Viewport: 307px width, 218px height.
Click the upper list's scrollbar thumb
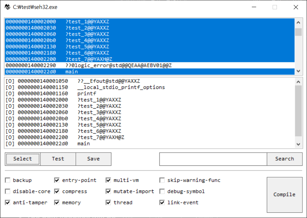tap(298, 32)
